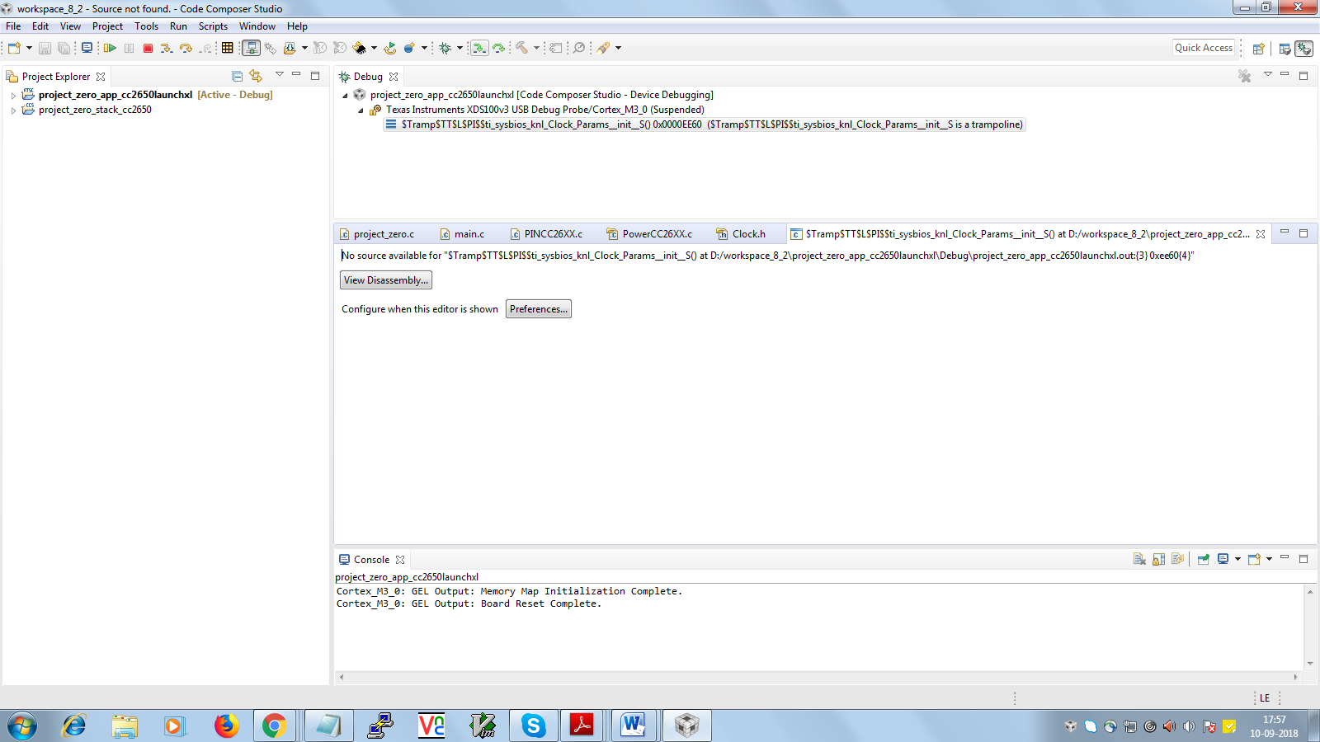Image resolution: width=1320 pixels, height=742 pixels.
Task: Collapse the Debug session tree node
Action: coord(345,96)
